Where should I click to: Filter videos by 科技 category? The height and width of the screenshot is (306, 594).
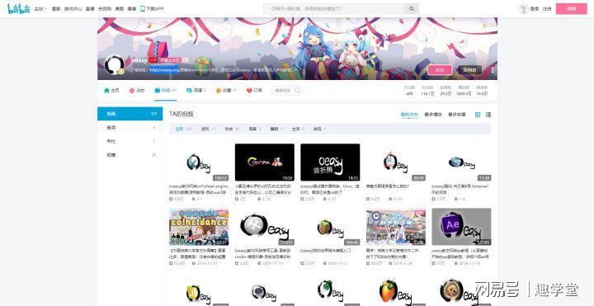point(232,129)
